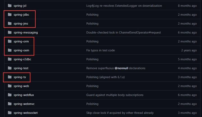Open the spring-oxm directory

point(21,50)
